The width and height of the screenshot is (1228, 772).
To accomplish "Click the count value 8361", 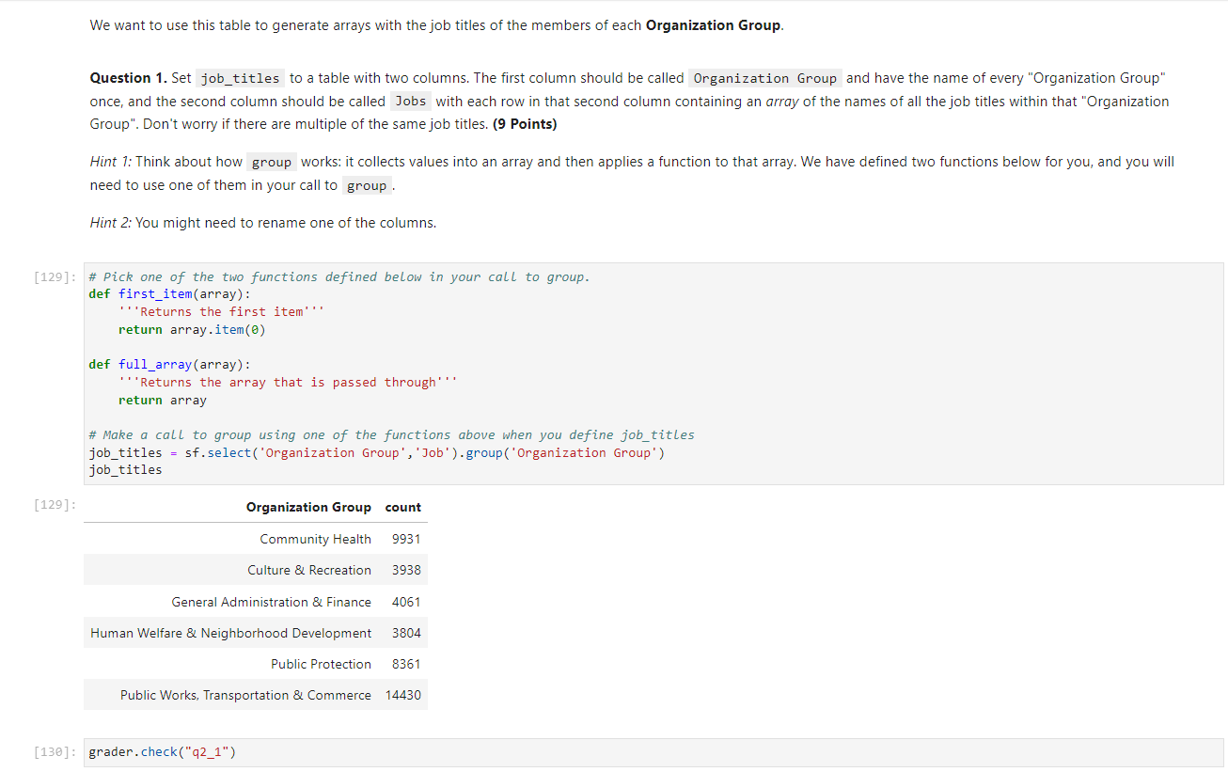I will click(x=406, y=664).
